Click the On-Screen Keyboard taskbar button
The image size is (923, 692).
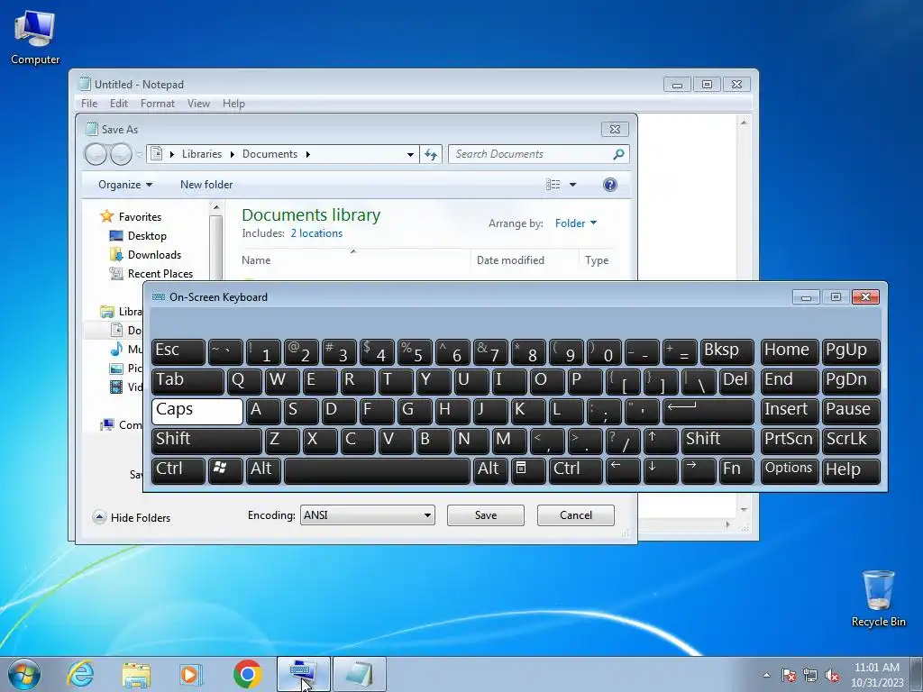(x=304, y=674)
